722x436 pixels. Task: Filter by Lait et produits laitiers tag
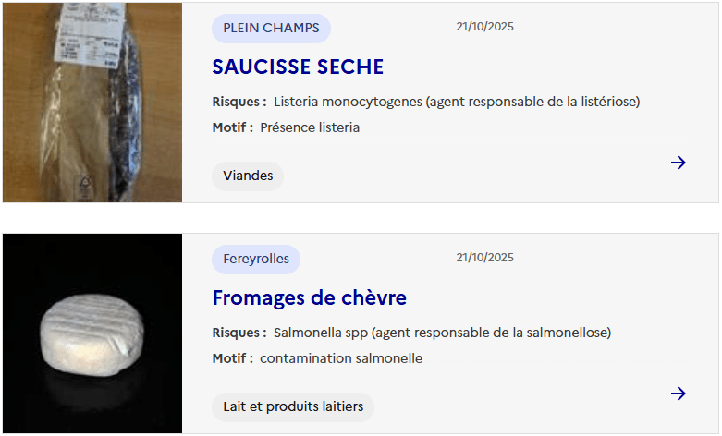293,406
